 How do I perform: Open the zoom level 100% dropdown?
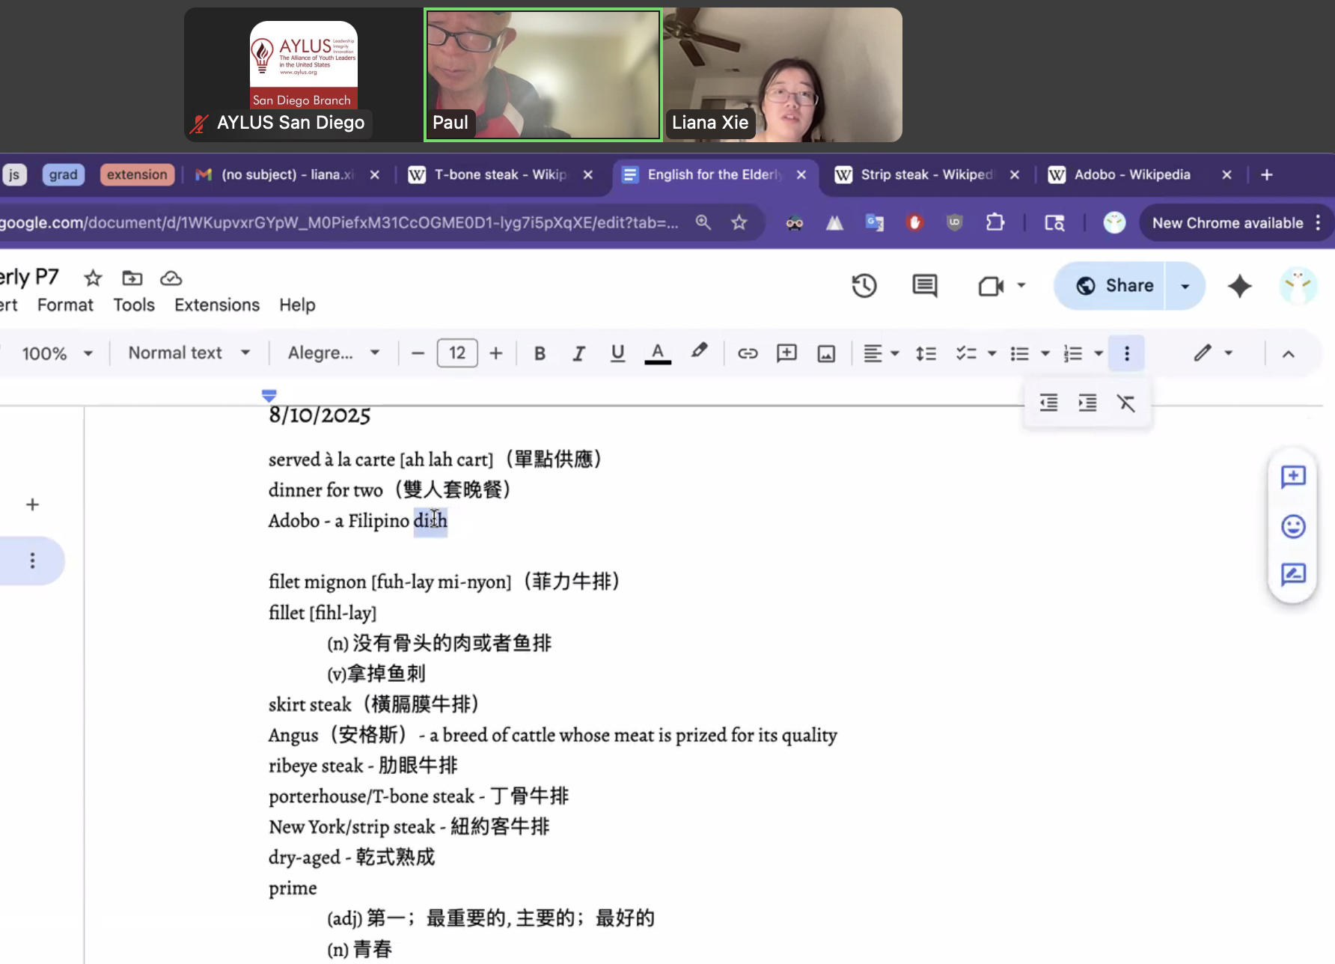57,353
